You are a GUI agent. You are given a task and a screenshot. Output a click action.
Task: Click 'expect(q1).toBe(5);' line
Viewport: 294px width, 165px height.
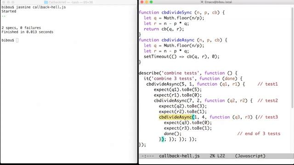coord(178,90)
